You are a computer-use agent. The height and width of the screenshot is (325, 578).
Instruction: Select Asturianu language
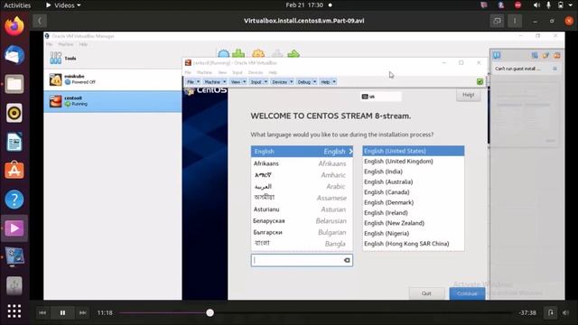tap(302, 209)
